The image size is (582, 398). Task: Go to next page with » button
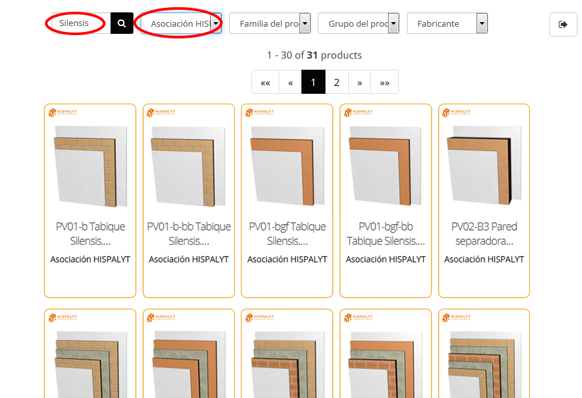pyautogui.click(x=359, y=82)
